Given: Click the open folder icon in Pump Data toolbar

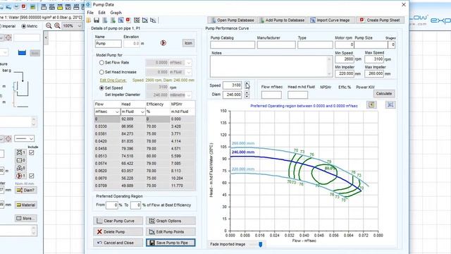Looking at the screenshot, I should click(89, 20).
